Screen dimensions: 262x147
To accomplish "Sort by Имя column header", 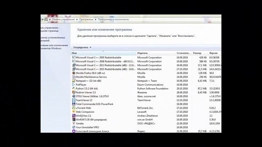I will pyautogui.click(x=104, y=53).
